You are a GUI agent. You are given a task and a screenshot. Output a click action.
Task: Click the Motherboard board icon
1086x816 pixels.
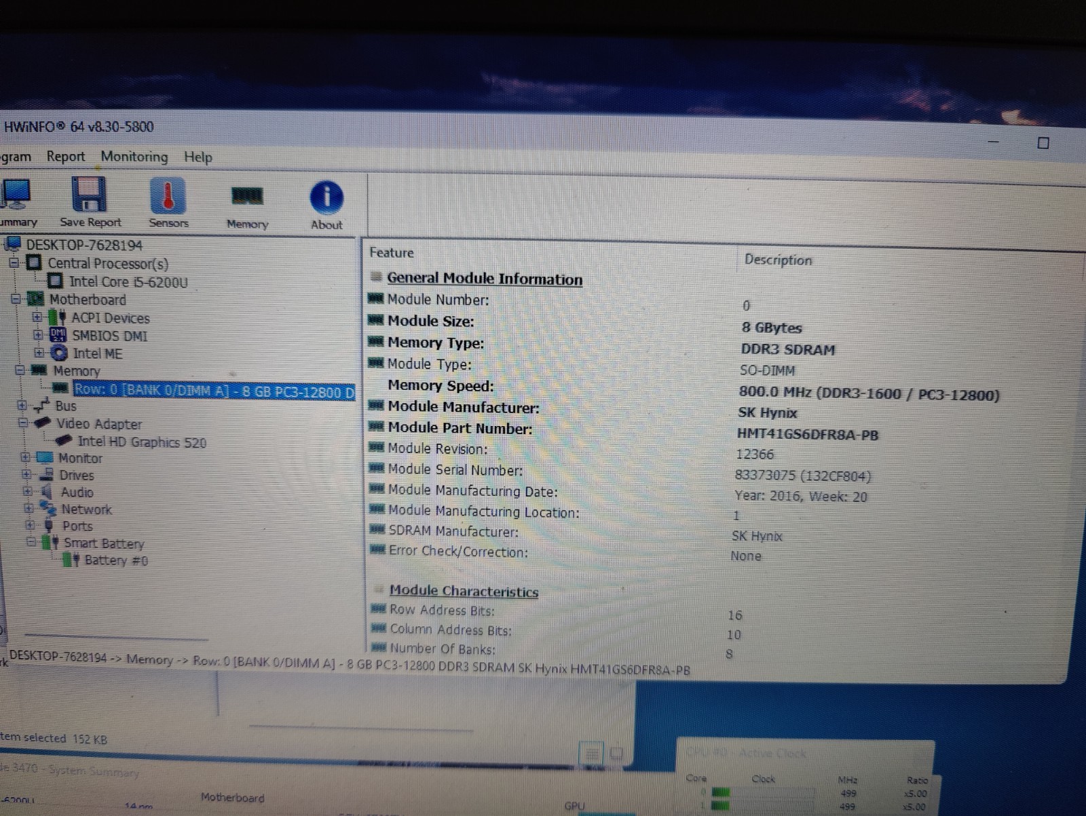coord(35,299)
